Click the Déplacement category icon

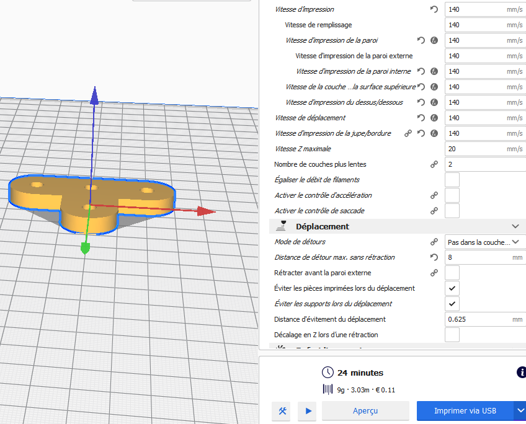pyautogui.click(x=281, y=226)
